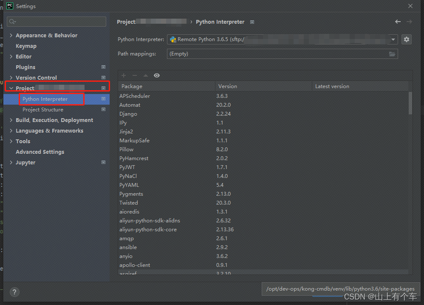The width and height of the screenshot is (424, 305).
Task: Expand the Jupyter section
Action: click(x=11, y=162)
